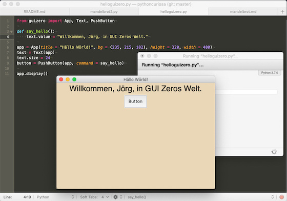
Task: Click the Python 3.7.0 version label
Action: click(x=270, y=73)
